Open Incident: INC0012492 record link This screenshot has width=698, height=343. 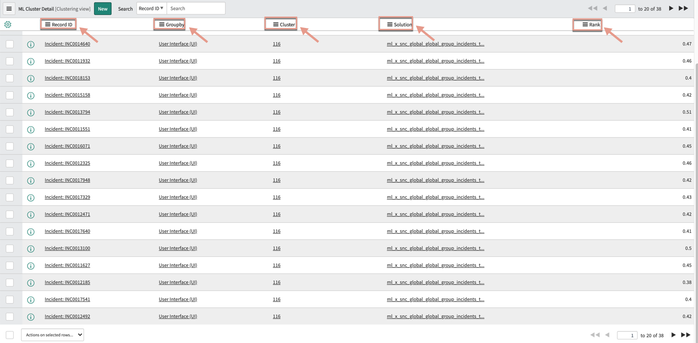click(67, 316)
